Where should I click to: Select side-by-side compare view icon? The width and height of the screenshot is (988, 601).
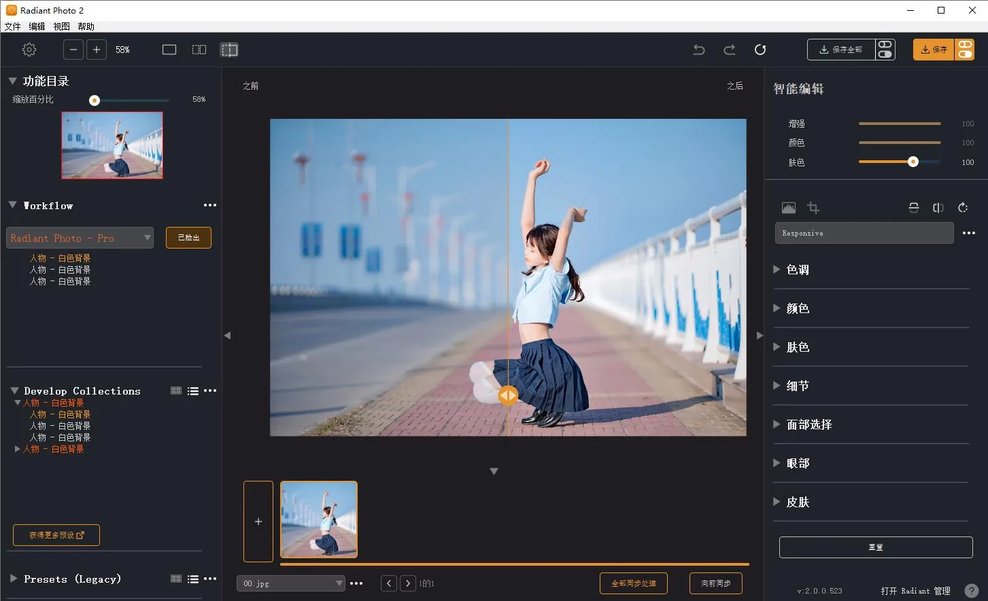199,50
